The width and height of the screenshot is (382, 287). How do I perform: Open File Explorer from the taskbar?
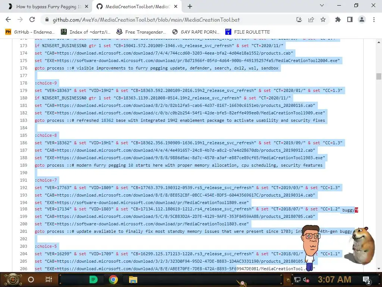pyautogui.click(x=133, y=280)
